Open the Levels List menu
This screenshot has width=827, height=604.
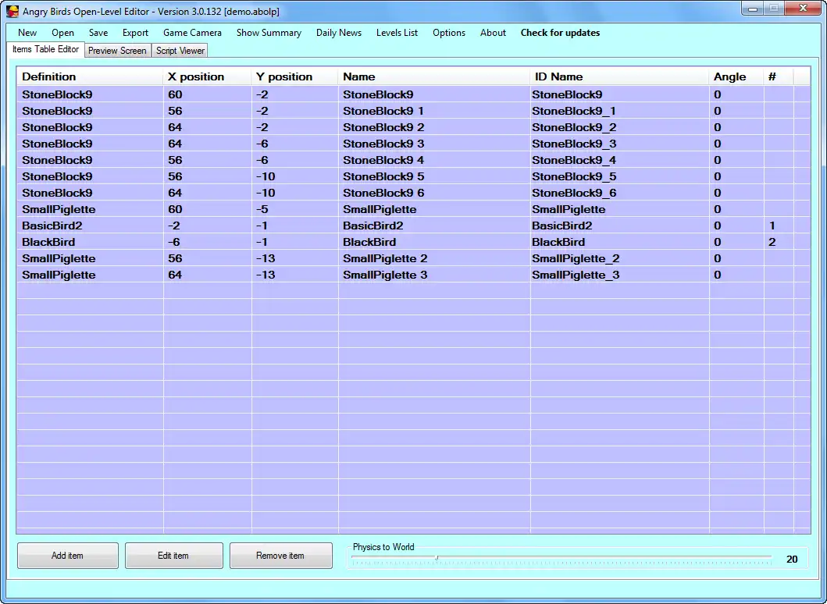click(397, 33)
